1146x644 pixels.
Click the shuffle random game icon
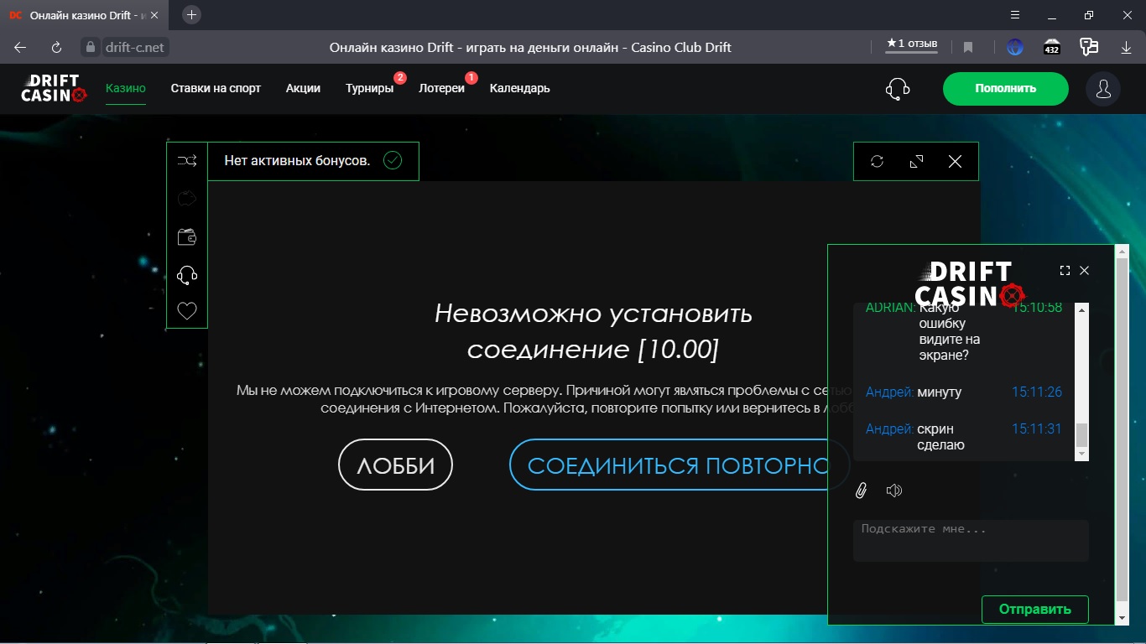(x=187, y=161)
